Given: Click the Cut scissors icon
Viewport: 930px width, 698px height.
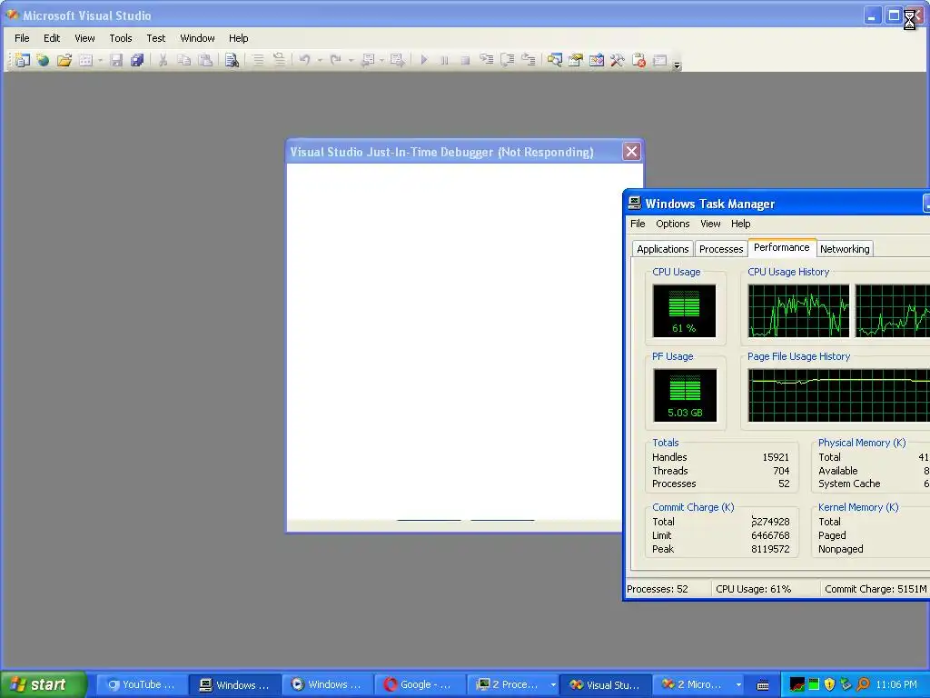Looking at the screenshot, I should point(163,60).
